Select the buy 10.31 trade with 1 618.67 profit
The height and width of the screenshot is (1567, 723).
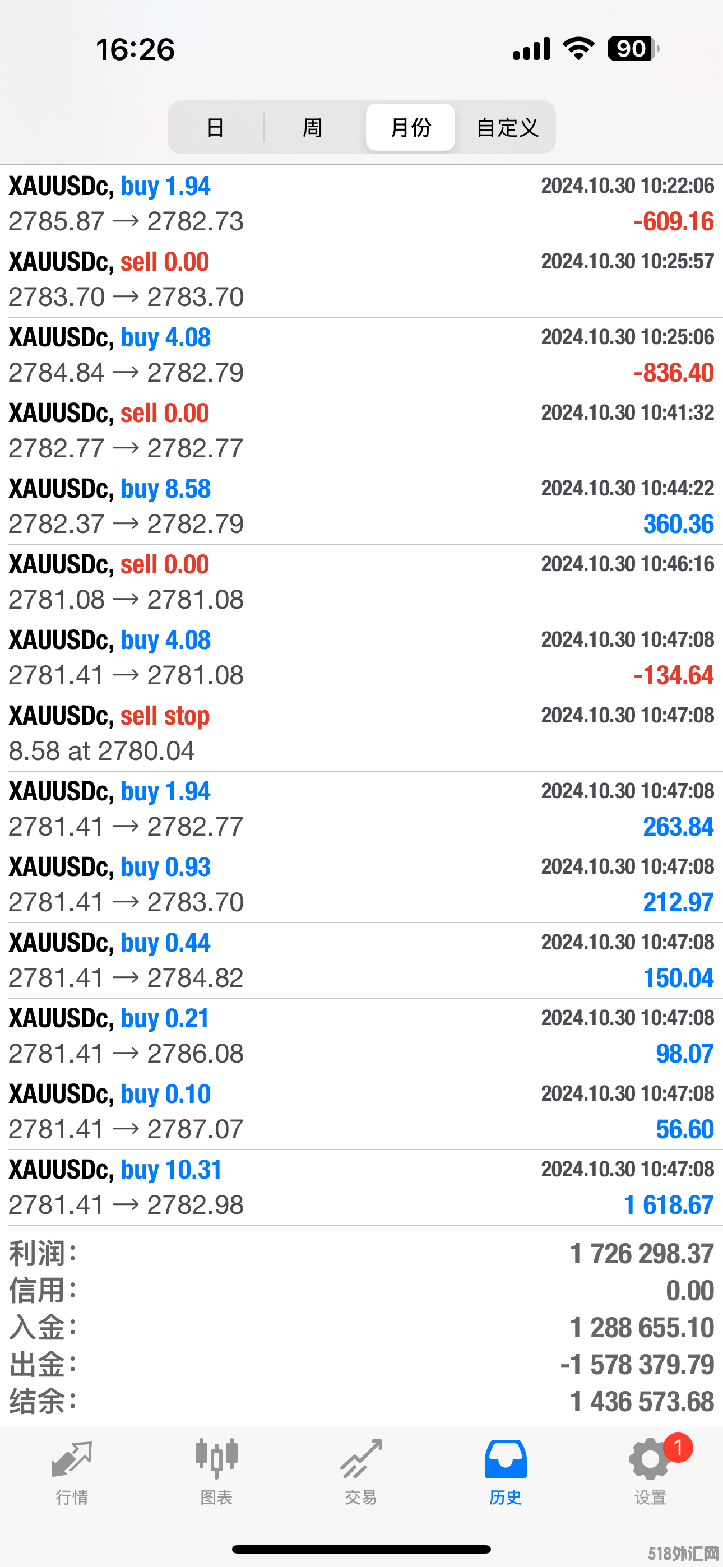[x=361, y=1188]
